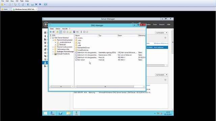Click the DNS tree pane horizontal scrollbar

pos(61,87)
